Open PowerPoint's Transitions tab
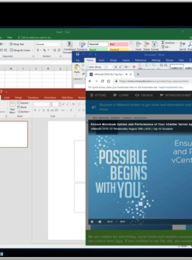This screenshot has width=192, height=260. (x=33, y=98)
